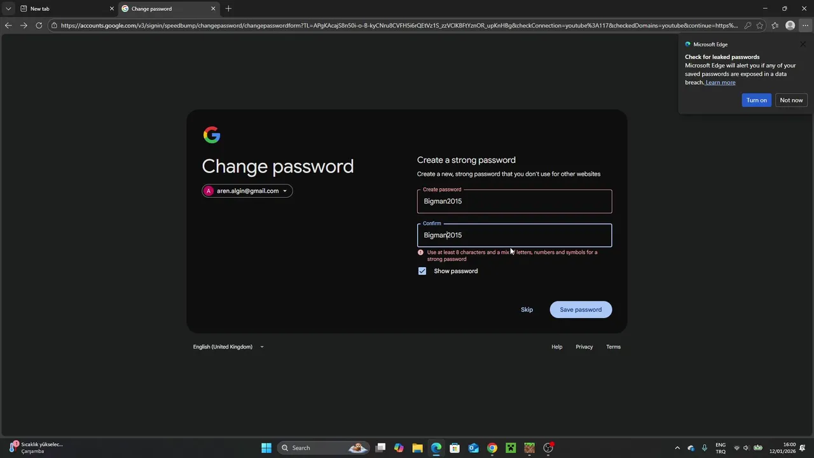Open the taskbar app with red notification dot
Viewport: 814px width, 458px height.
point(548,448)
